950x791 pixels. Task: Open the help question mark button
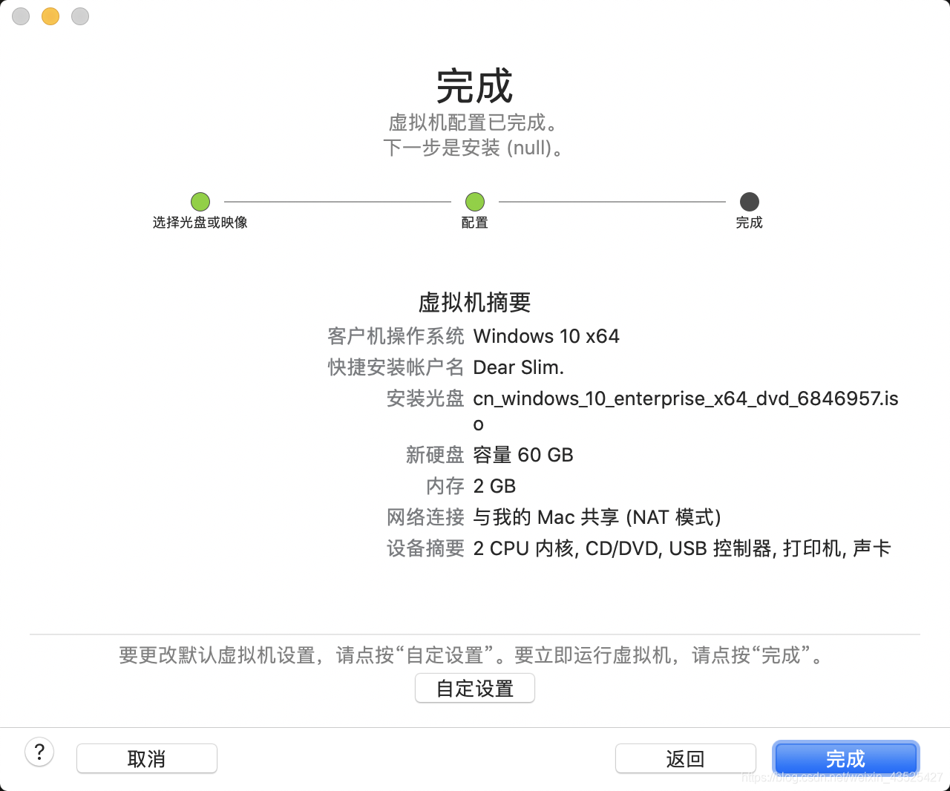(x=39, y=752)
